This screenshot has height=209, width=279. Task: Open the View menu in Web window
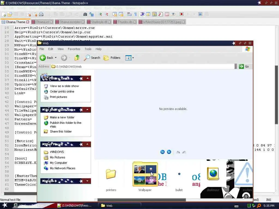60,49
